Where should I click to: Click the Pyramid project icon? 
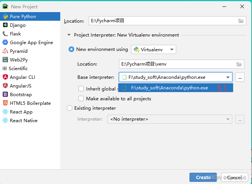tap(5, 51)
